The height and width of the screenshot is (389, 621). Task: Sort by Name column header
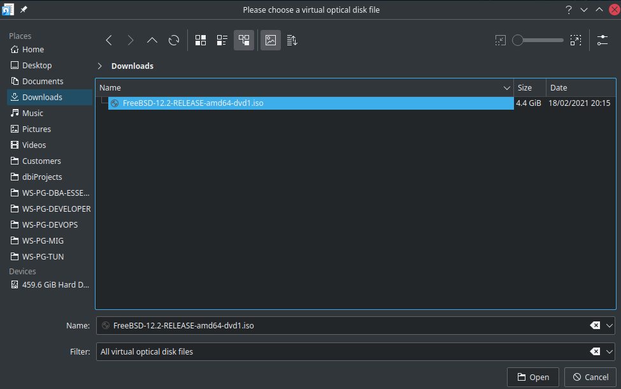[304, 87]
